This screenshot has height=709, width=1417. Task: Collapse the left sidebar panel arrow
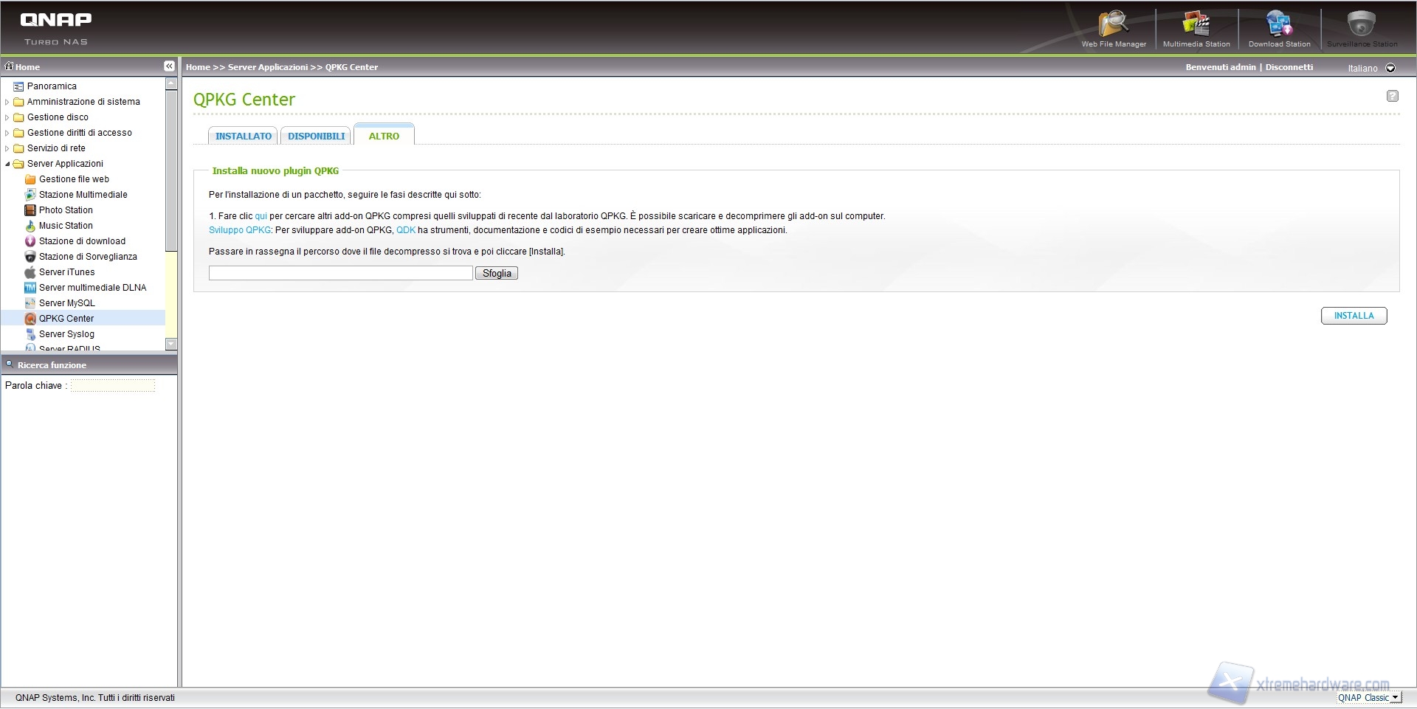[x=169, y=66]
